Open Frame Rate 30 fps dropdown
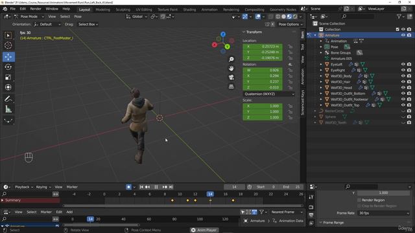The width and height of the screenshot is (415, 233). pos(383,213)
